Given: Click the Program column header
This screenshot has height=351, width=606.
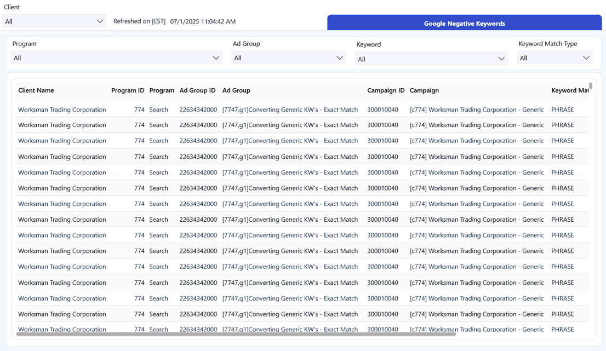Looking at the screenshot, I should tap(162, 90).
